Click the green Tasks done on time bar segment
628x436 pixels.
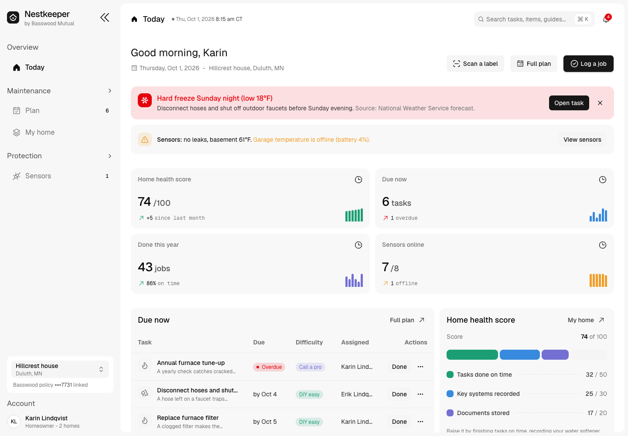point(472,355)
